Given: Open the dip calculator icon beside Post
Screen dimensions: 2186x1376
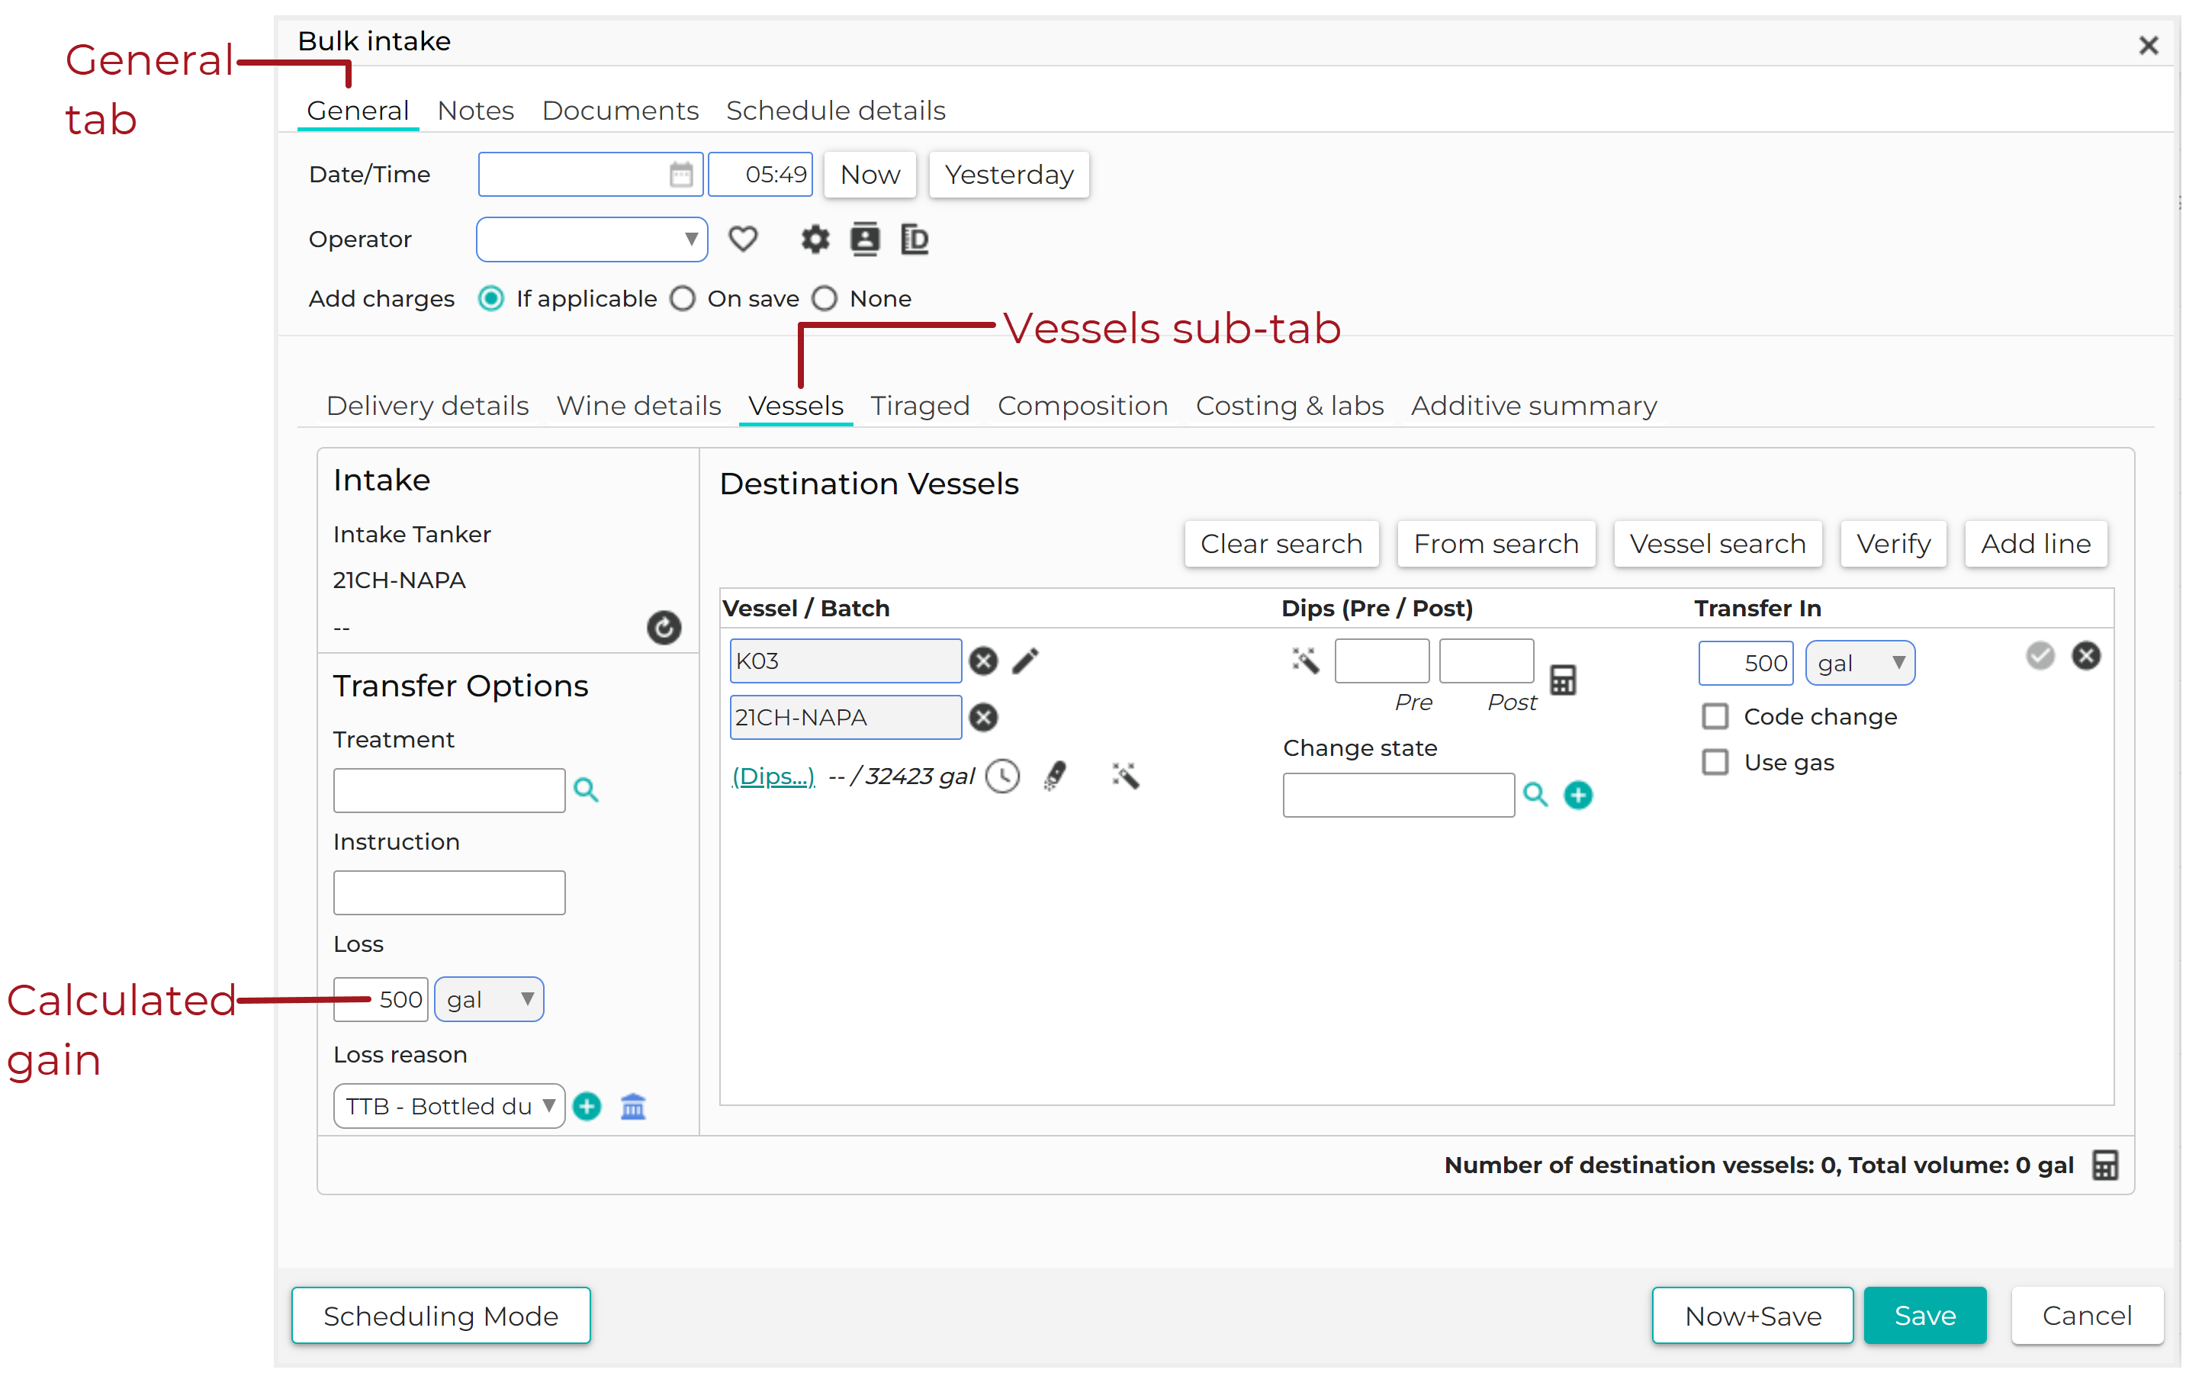Looking at the screenshot, I should point(1562,680).
